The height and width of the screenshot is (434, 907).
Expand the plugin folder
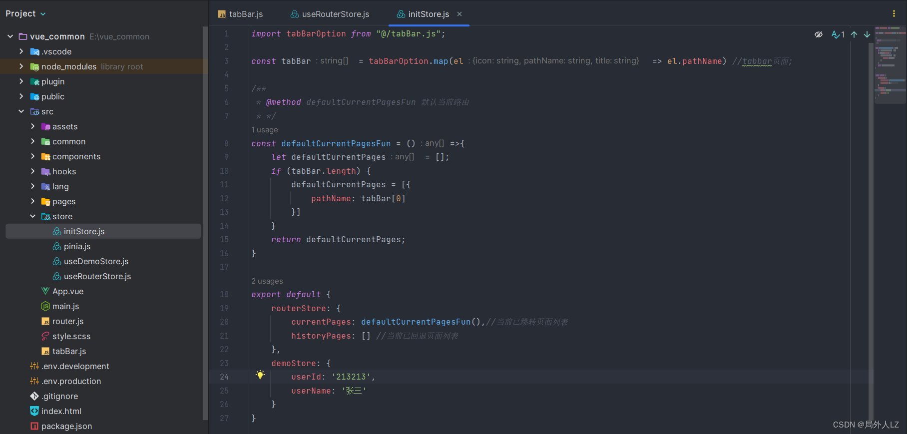point(21,81)
